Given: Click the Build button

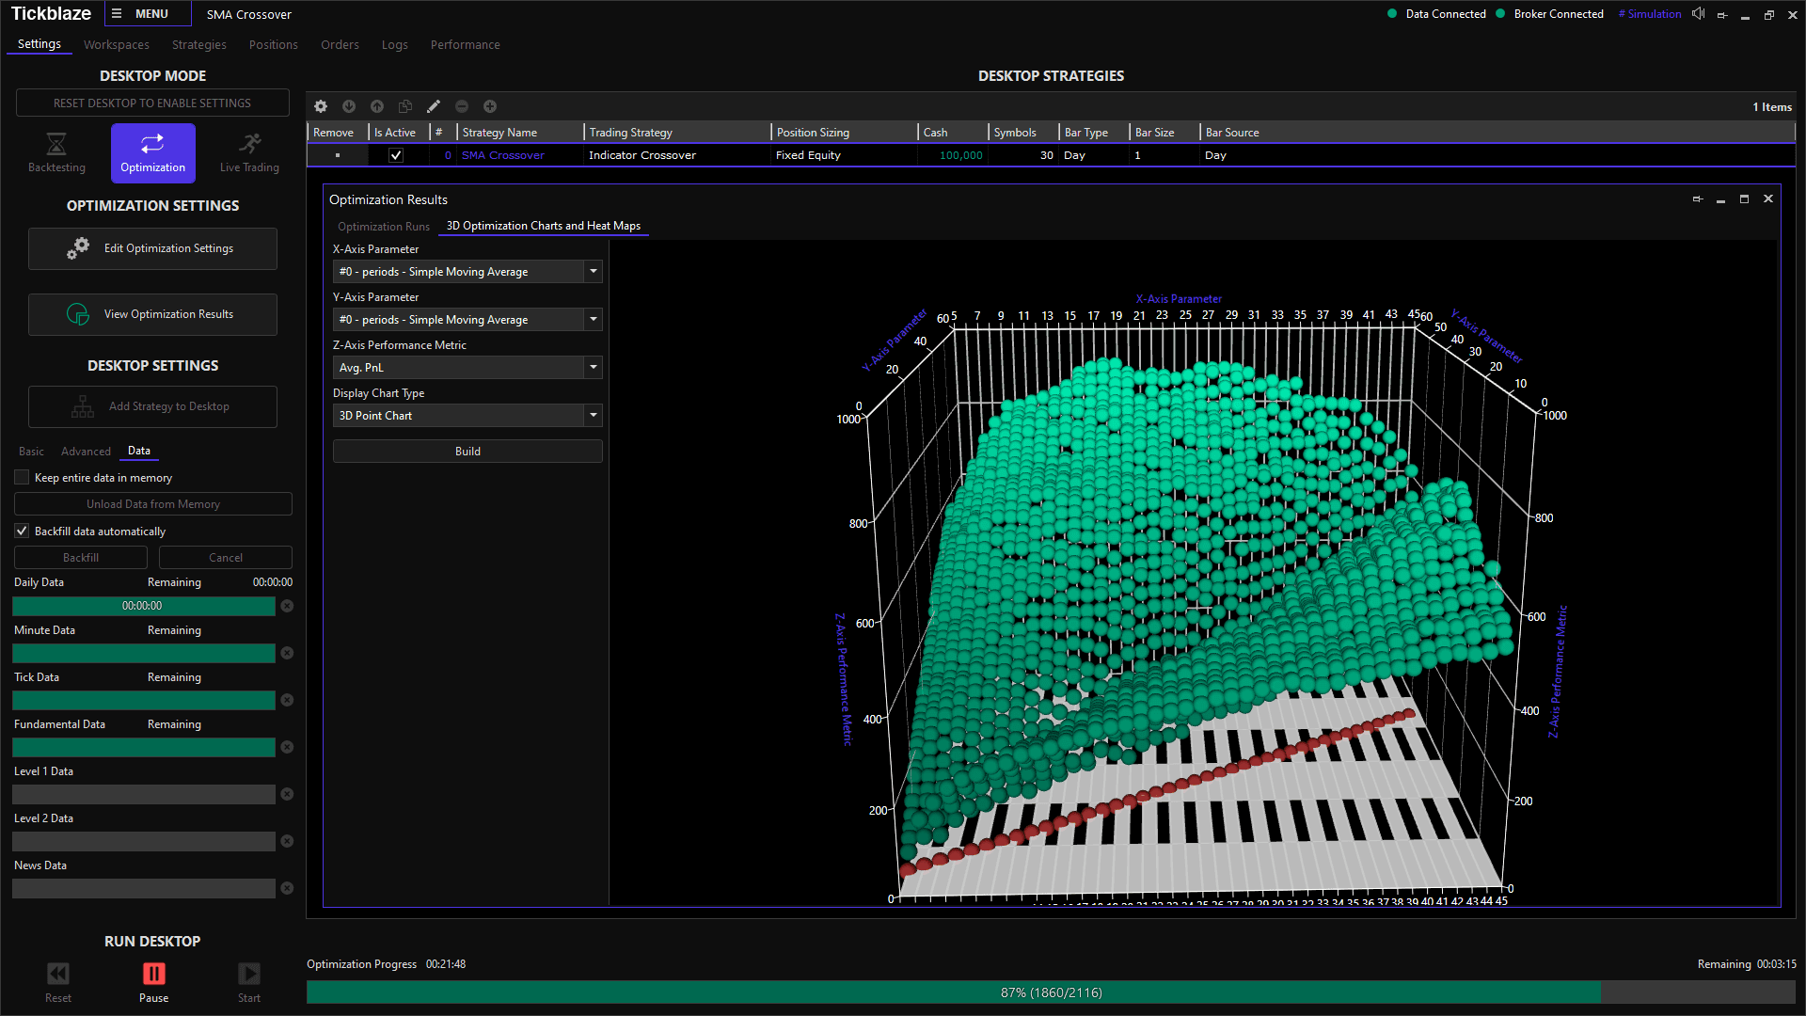Looking at the screenshot, I should pyautogui.click(x=467, y=452).
